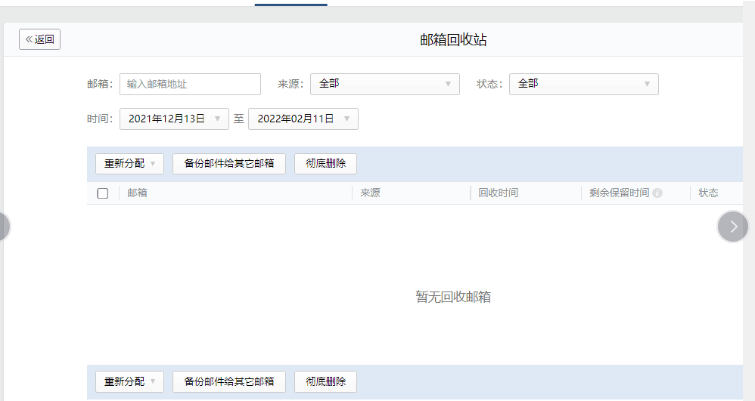Expand the bottom 重新分配 dropdown button
755x401 pixels.
click(129, 382)
